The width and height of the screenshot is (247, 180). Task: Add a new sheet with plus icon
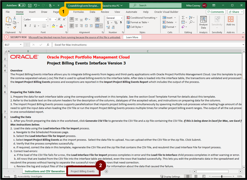(x=106, y=171)
